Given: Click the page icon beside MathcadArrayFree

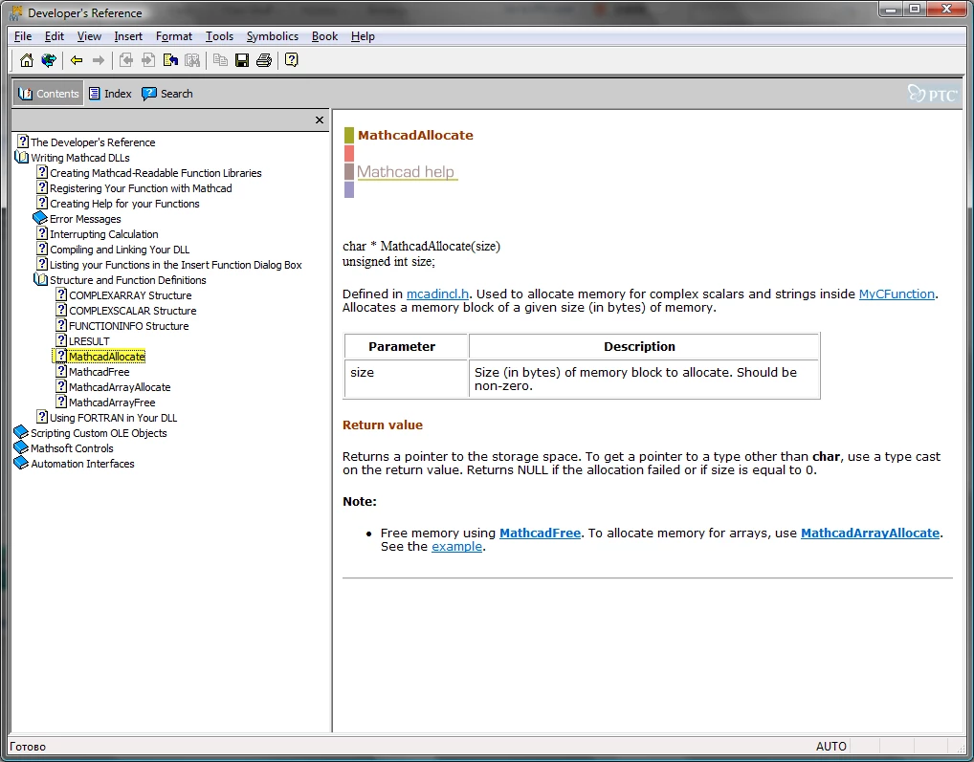Looking at the screenshot, I should (x=61, y=402).
